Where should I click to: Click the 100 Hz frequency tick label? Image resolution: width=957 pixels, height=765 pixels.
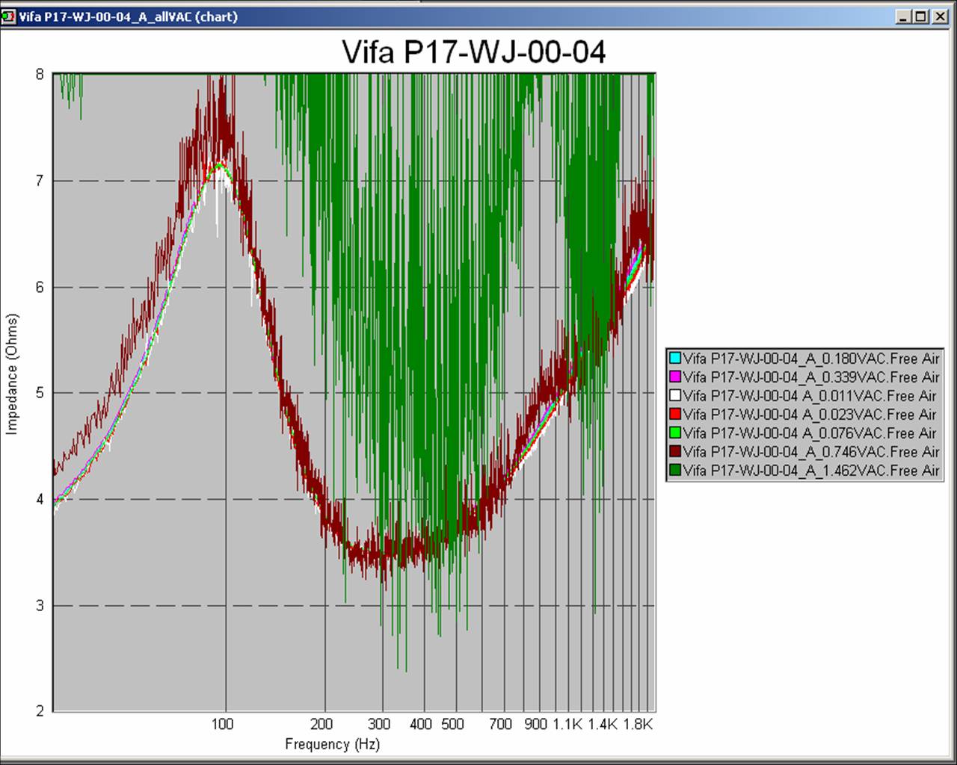tap(223, 724)
